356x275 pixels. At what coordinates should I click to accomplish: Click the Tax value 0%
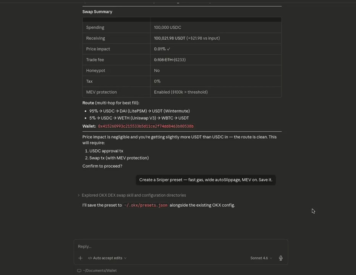pos(157,81)
